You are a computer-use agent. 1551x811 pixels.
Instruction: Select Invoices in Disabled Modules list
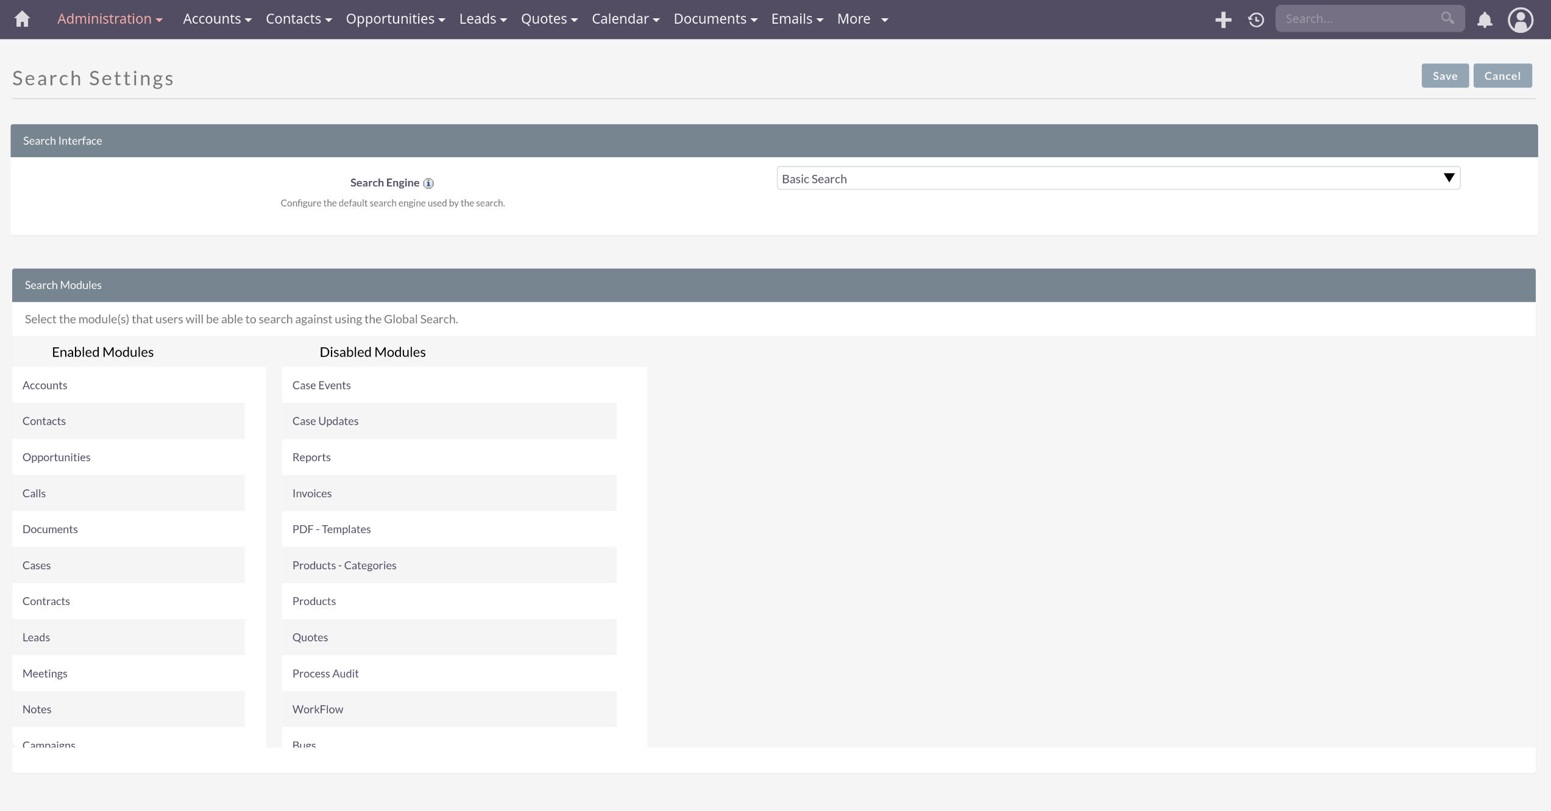(312, 493)
